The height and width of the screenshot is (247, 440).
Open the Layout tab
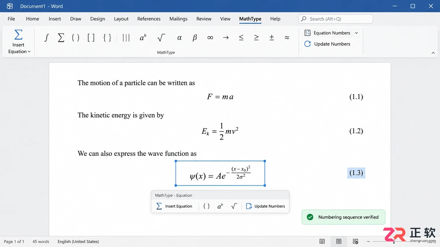click(121, 19)
